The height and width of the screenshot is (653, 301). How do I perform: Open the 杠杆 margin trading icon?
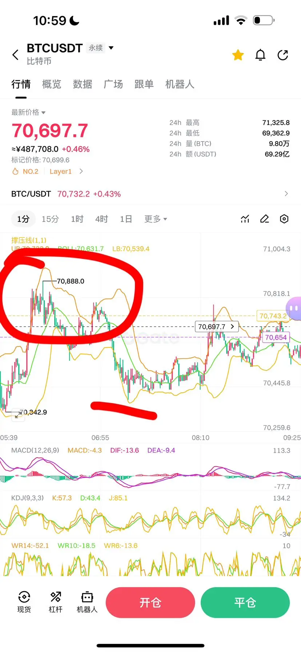[56, 602]
